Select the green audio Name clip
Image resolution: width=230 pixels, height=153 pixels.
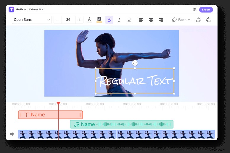pyautogui.click(x=121, y=124)
